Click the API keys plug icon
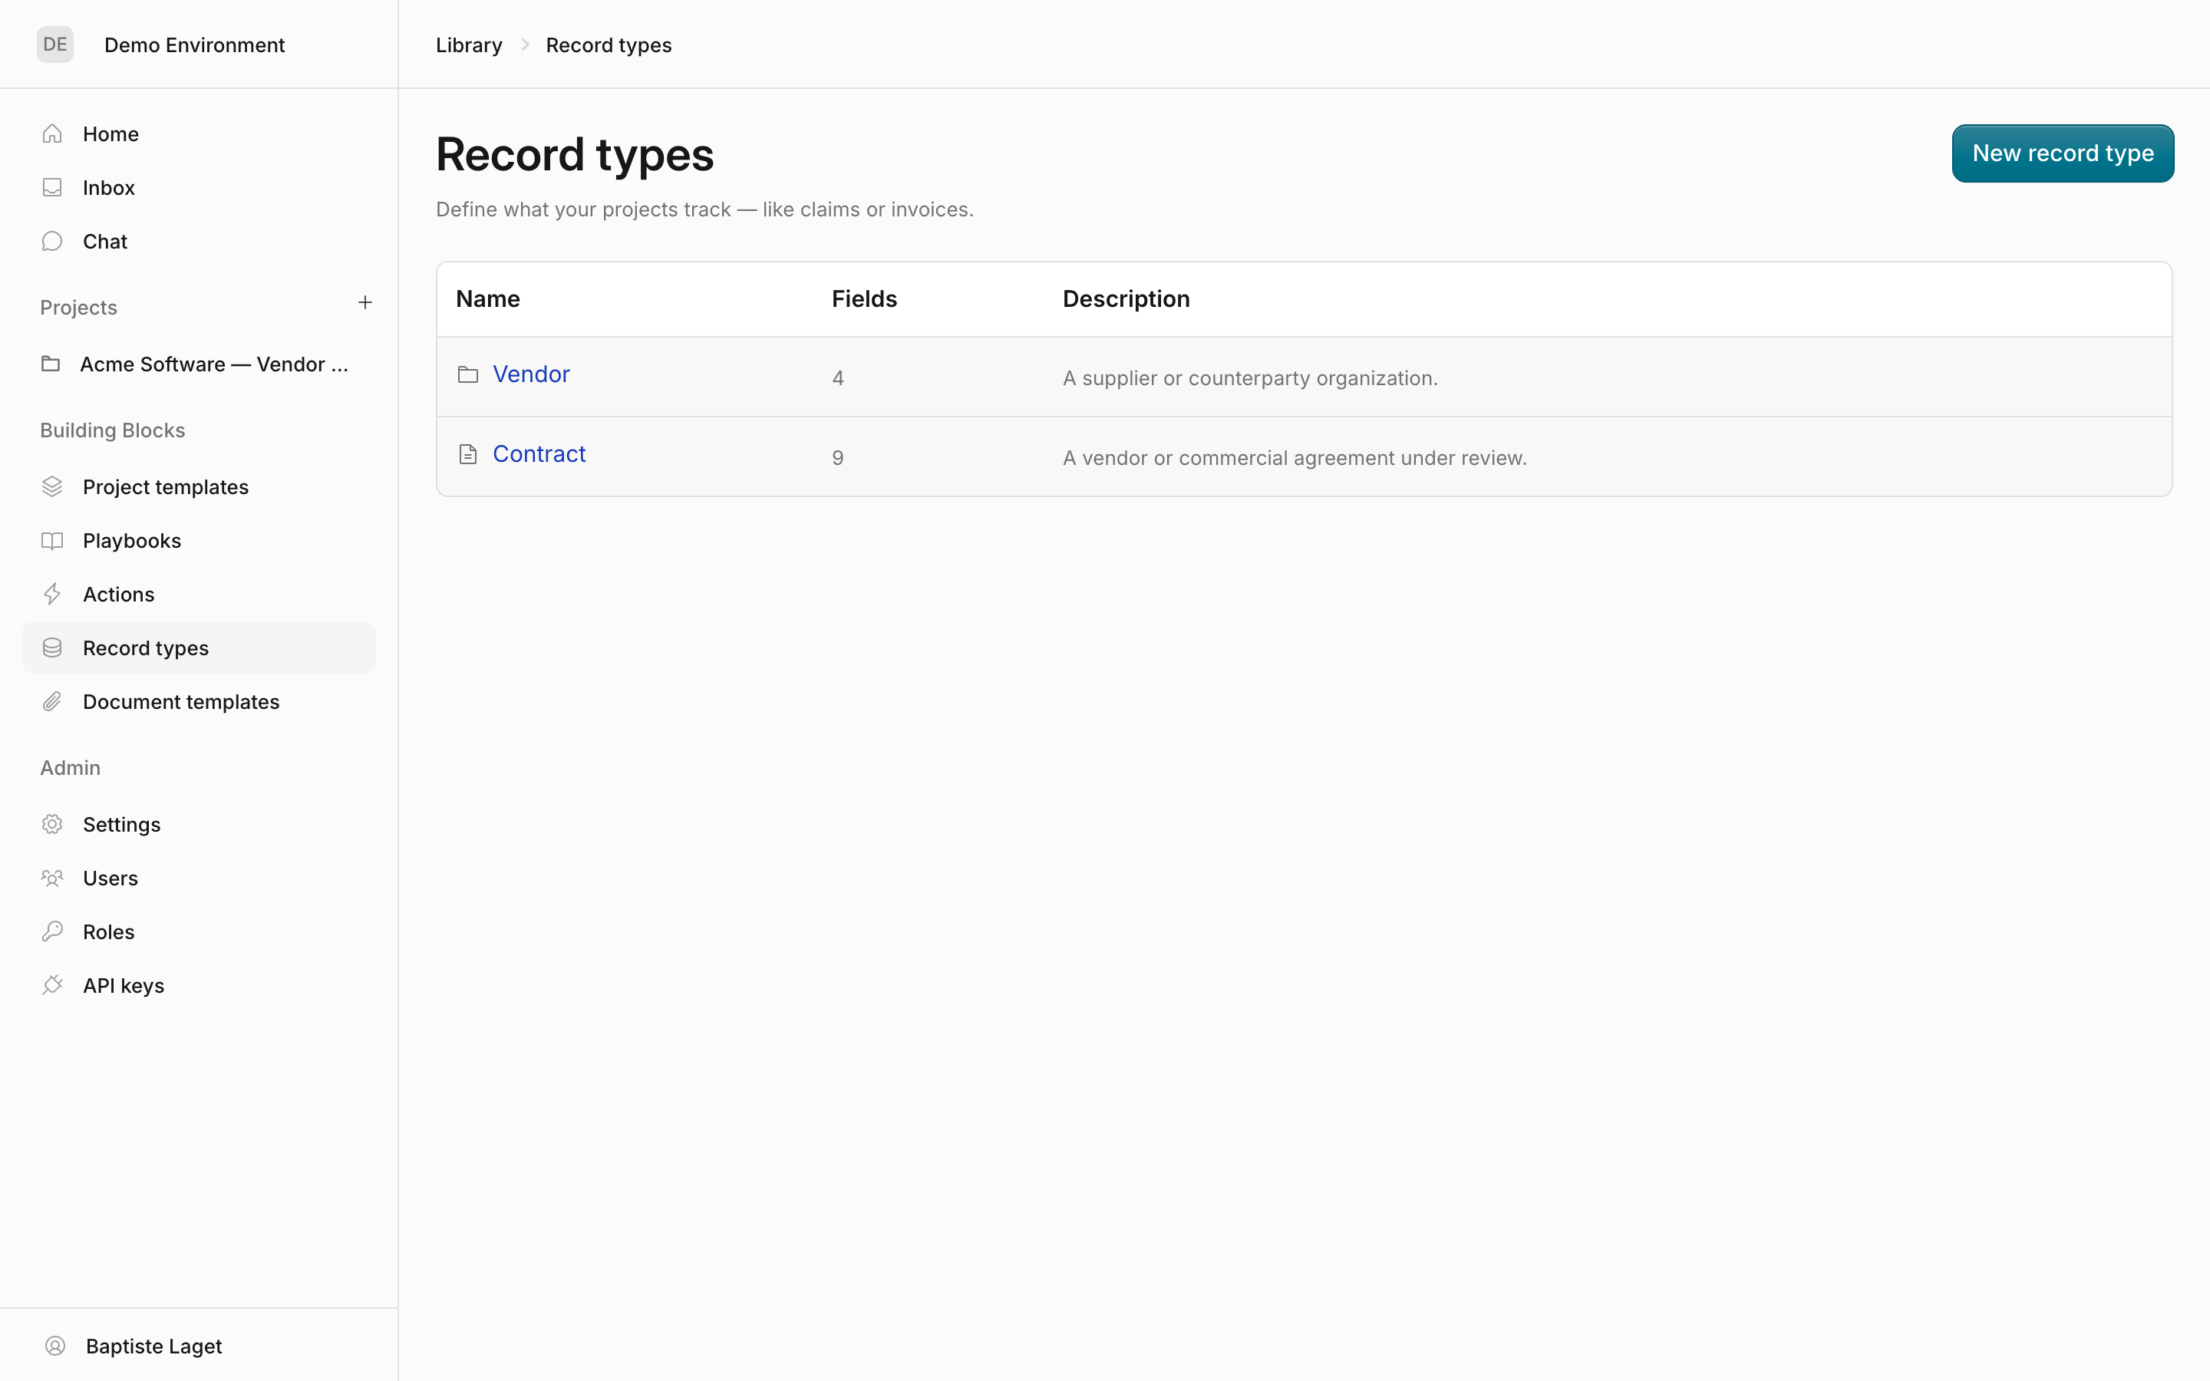 coord(52,986)
